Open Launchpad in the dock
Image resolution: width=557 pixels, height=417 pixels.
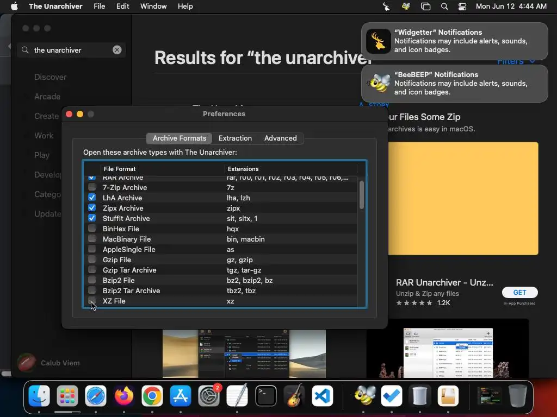point(67,396)
